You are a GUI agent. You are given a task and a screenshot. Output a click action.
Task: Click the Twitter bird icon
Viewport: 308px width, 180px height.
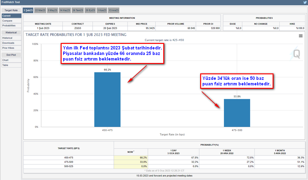coord(305,2)
